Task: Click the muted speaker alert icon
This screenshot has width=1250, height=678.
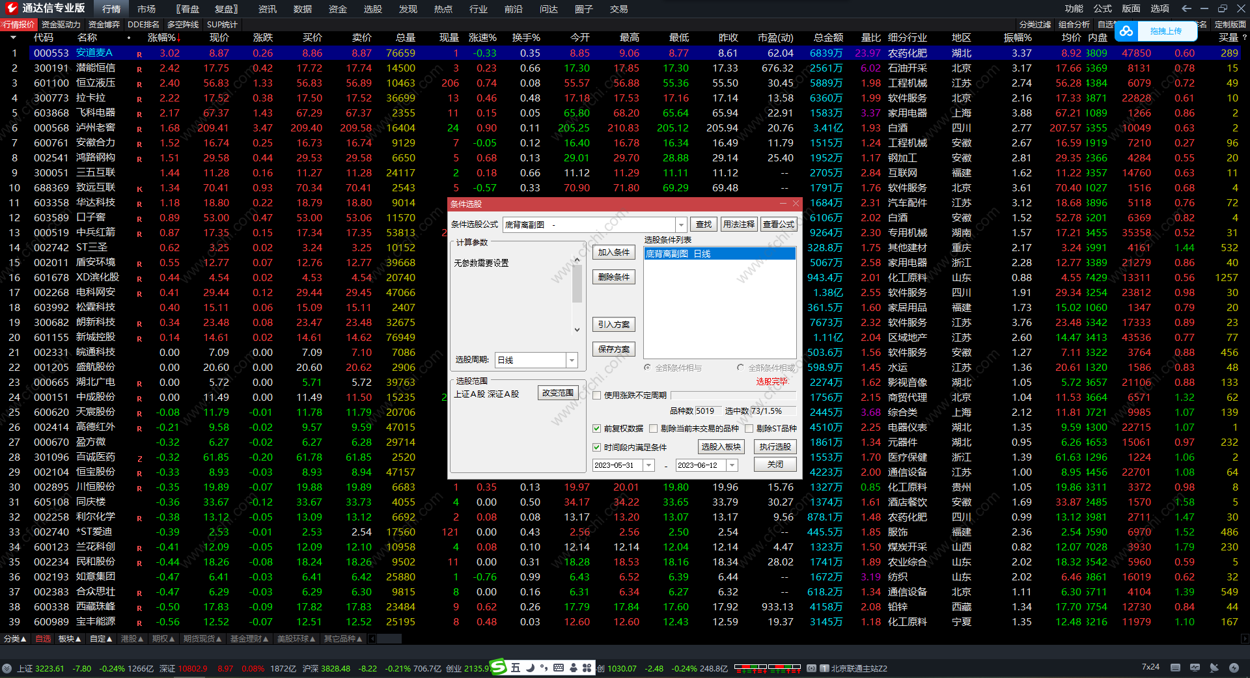Action: [1214, 668]
